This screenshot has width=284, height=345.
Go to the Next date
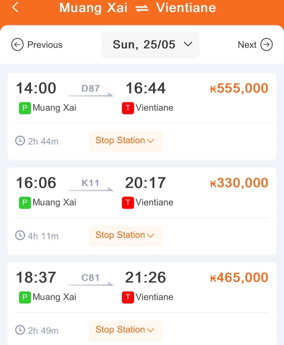(x=255, y=44)
